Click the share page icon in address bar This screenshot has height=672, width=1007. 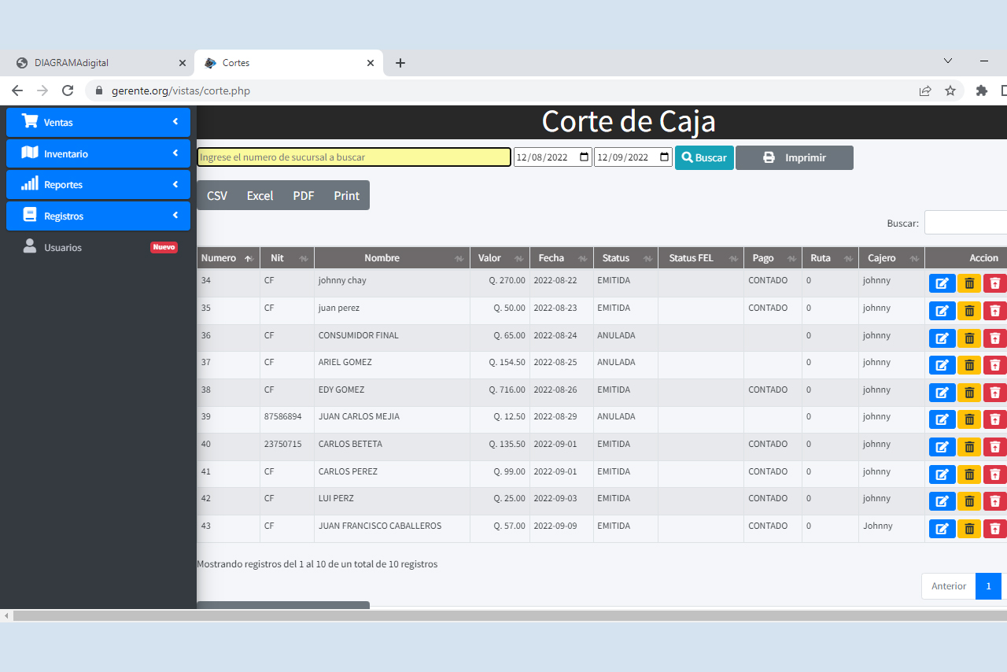click(x=925, y=90)
